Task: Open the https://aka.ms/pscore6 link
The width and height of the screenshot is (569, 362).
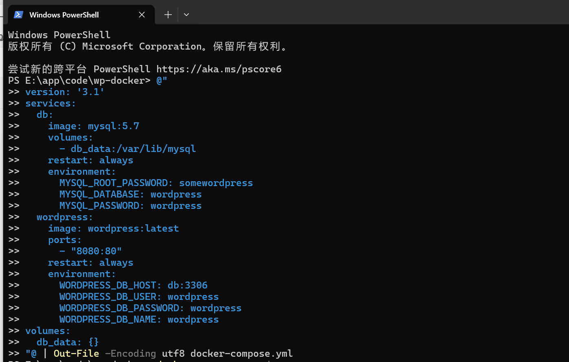Action: point(219,69)
